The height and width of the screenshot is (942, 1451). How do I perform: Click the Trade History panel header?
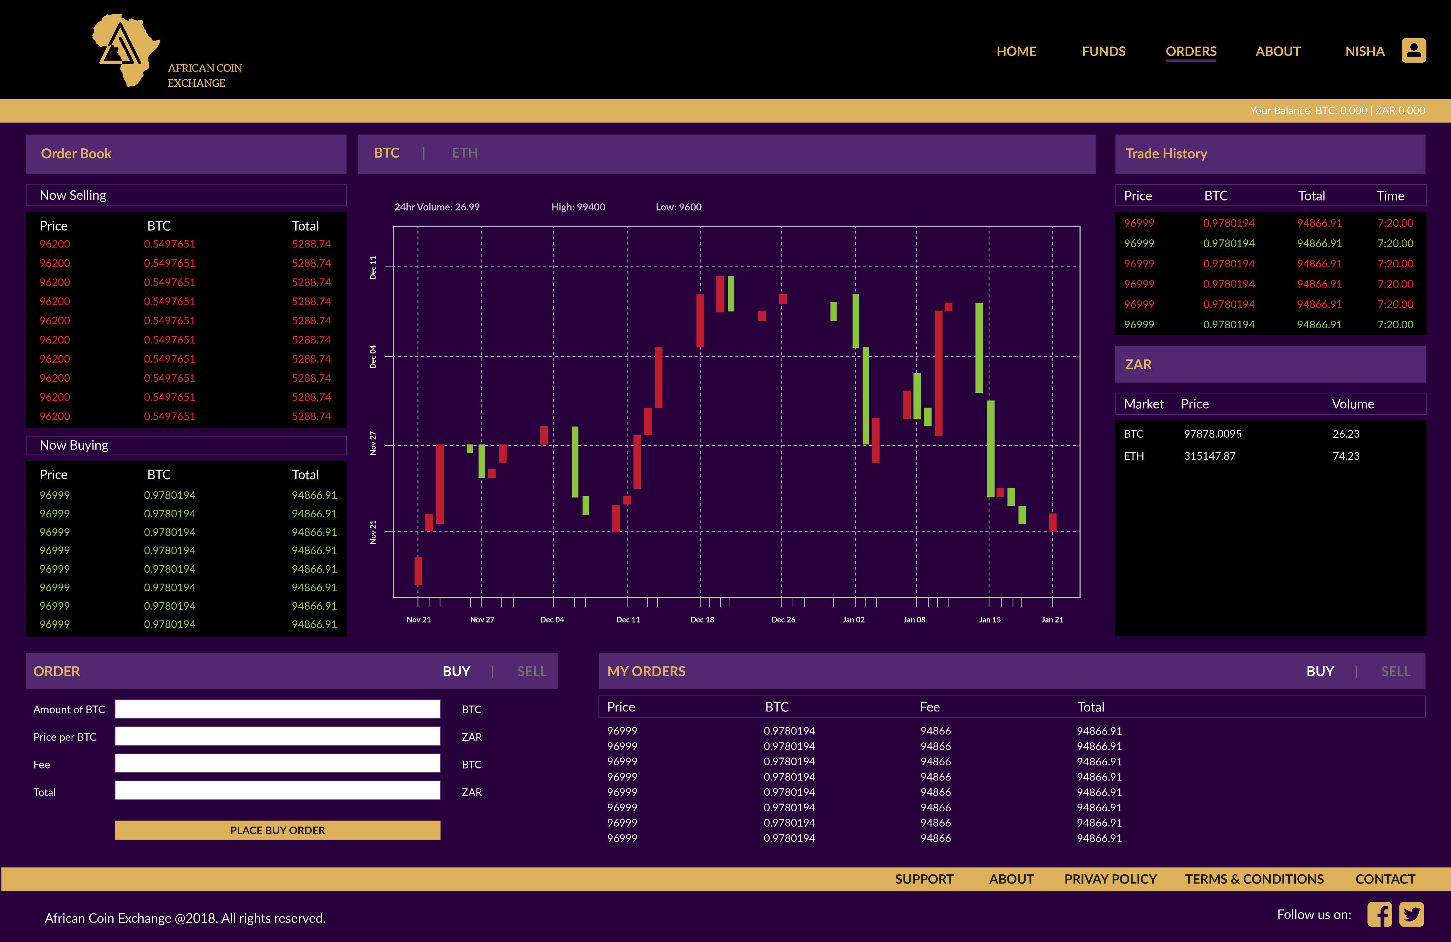pyautogui.click(x=1270, y=154)
